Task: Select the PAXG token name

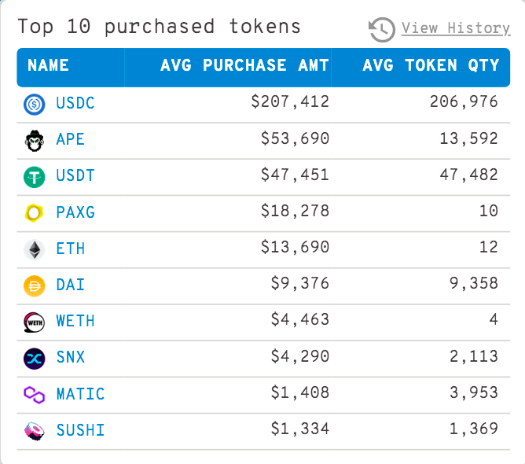Action: pos(75,212)
